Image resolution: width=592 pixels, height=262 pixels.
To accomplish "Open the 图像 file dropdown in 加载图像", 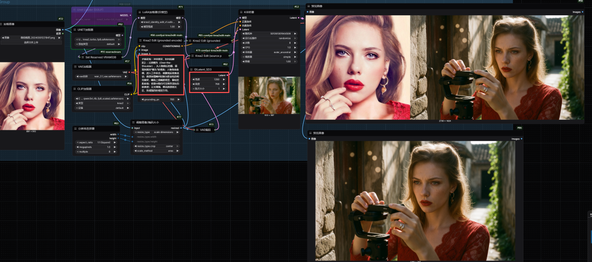I will [31, 38].
